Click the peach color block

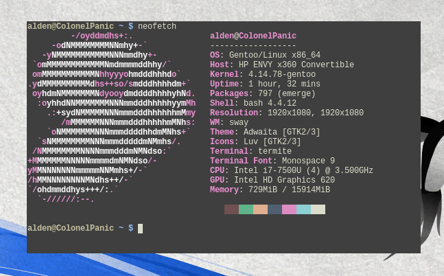pos(261,209)
